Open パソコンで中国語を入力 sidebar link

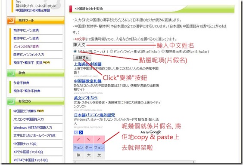tap(28, 119)
